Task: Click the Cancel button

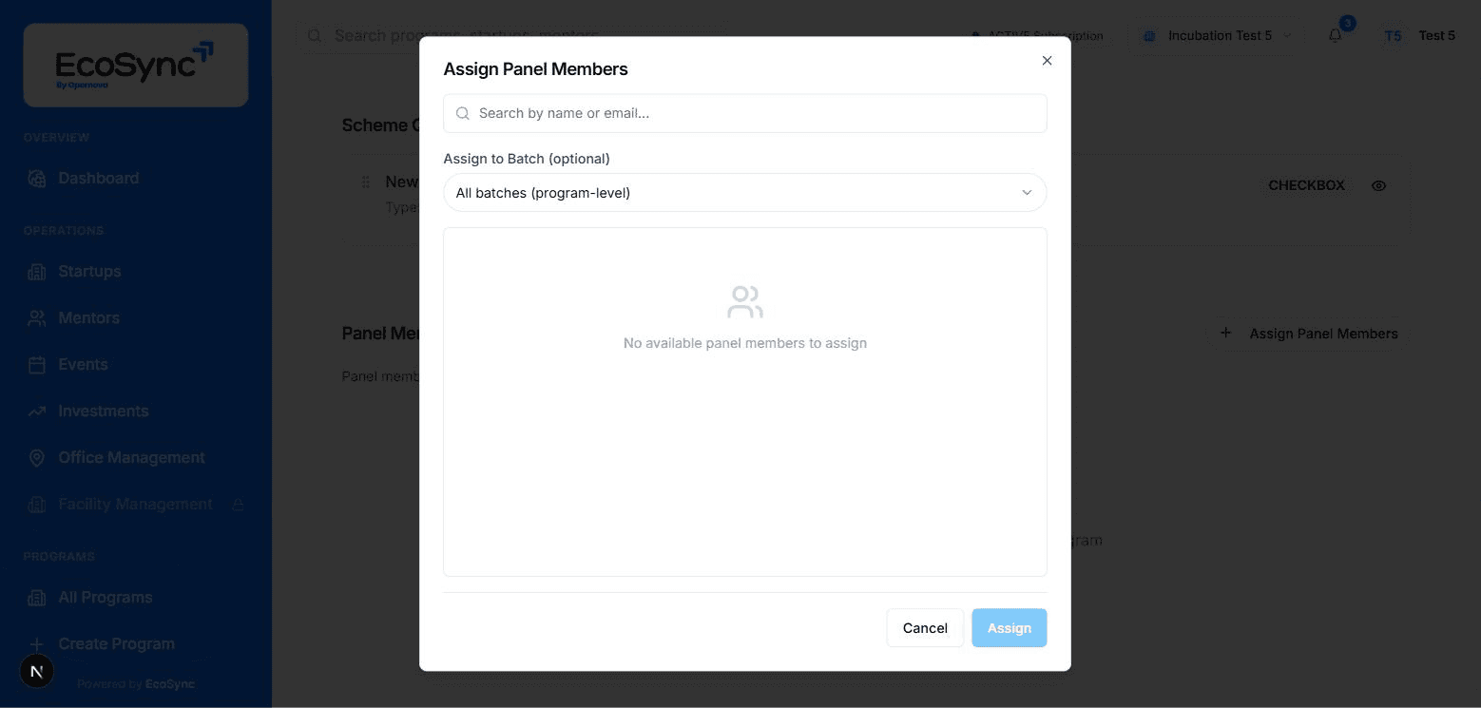Action: (925, 628)
